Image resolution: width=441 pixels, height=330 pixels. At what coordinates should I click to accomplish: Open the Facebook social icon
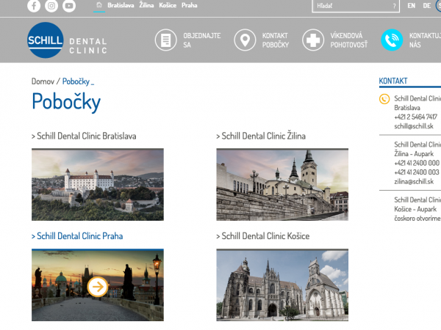click(x=34, y=6)
